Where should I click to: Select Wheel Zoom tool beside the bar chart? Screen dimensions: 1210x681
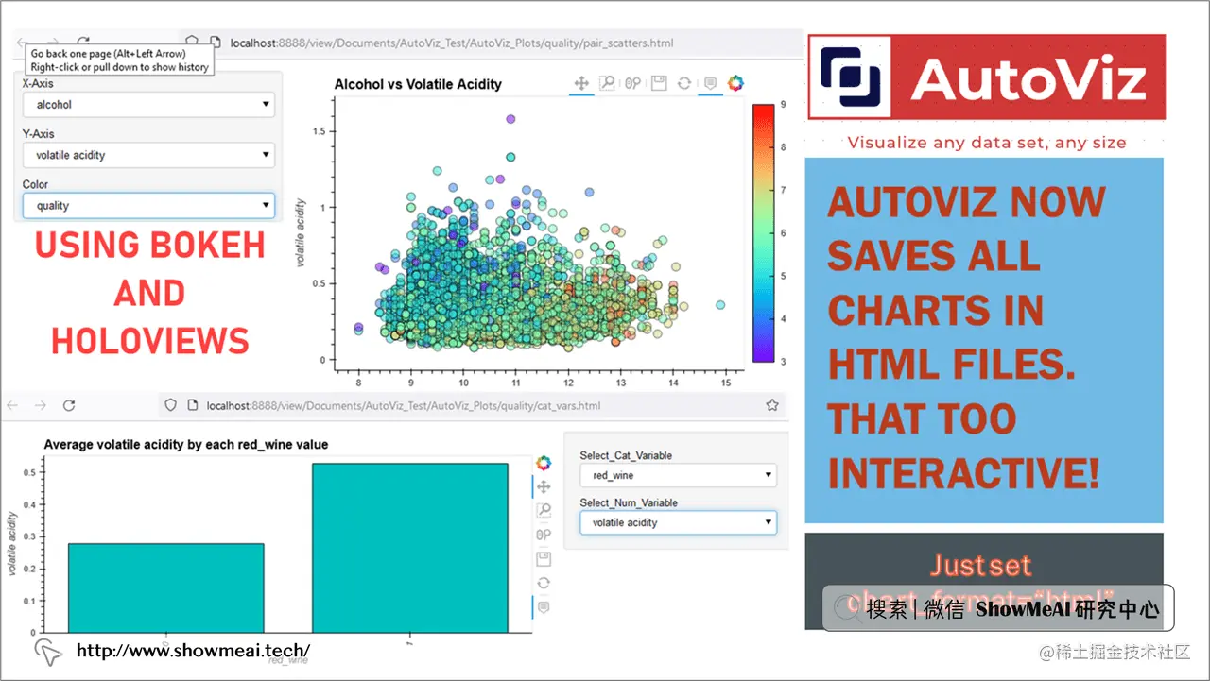pyautogui.click(x=544, y=535)
